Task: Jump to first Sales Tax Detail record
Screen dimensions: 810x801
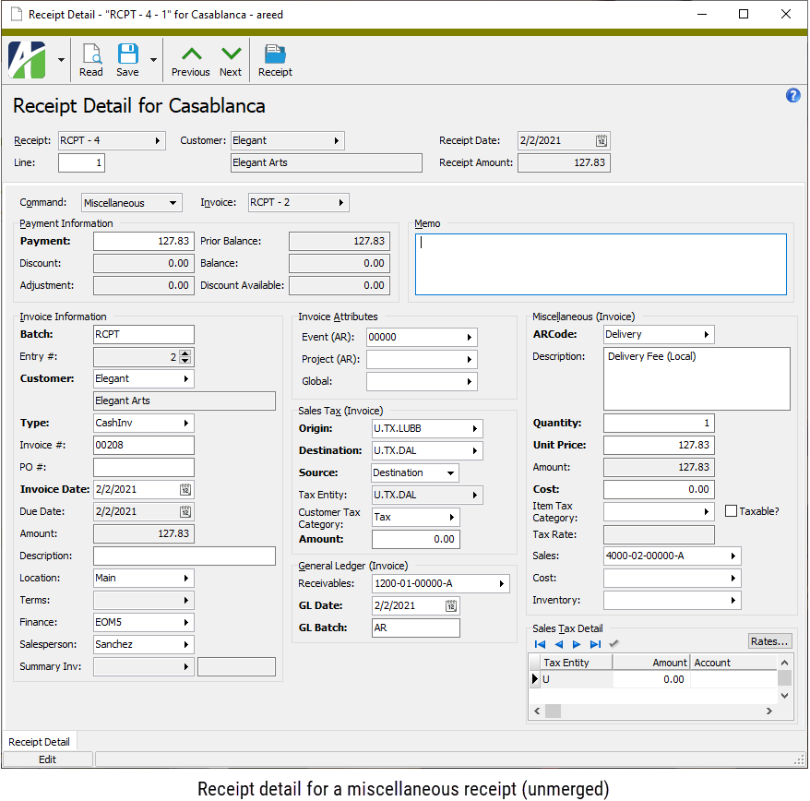Action: [540, 644]
